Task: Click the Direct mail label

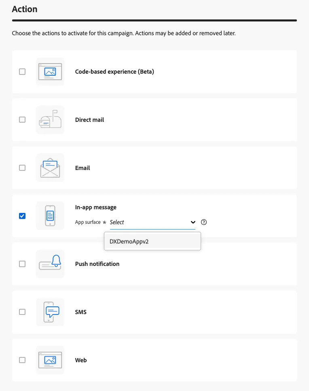Action: pyautogui.click(x=89, y=120)
